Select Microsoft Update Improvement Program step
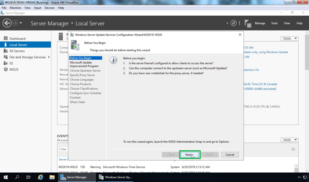Viewport: 309px width, 182px height. (x=84, y=64)
